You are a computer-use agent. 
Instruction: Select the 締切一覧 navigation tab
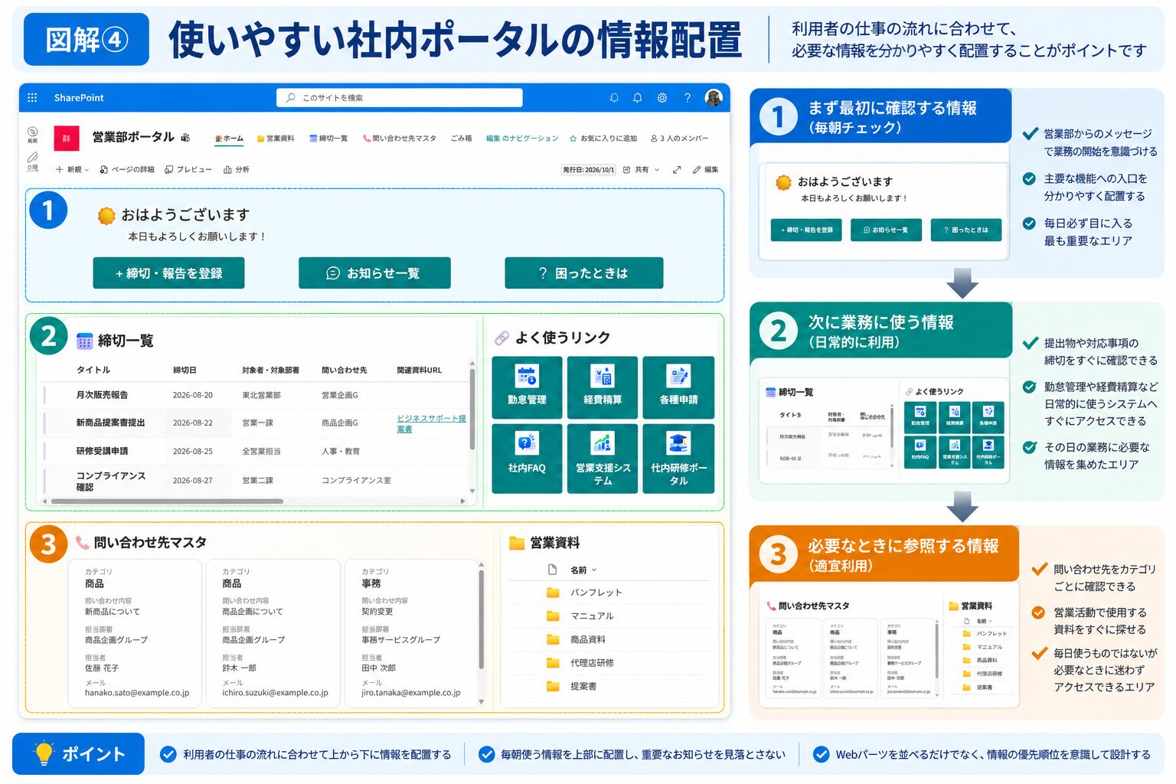click(328, 139)
